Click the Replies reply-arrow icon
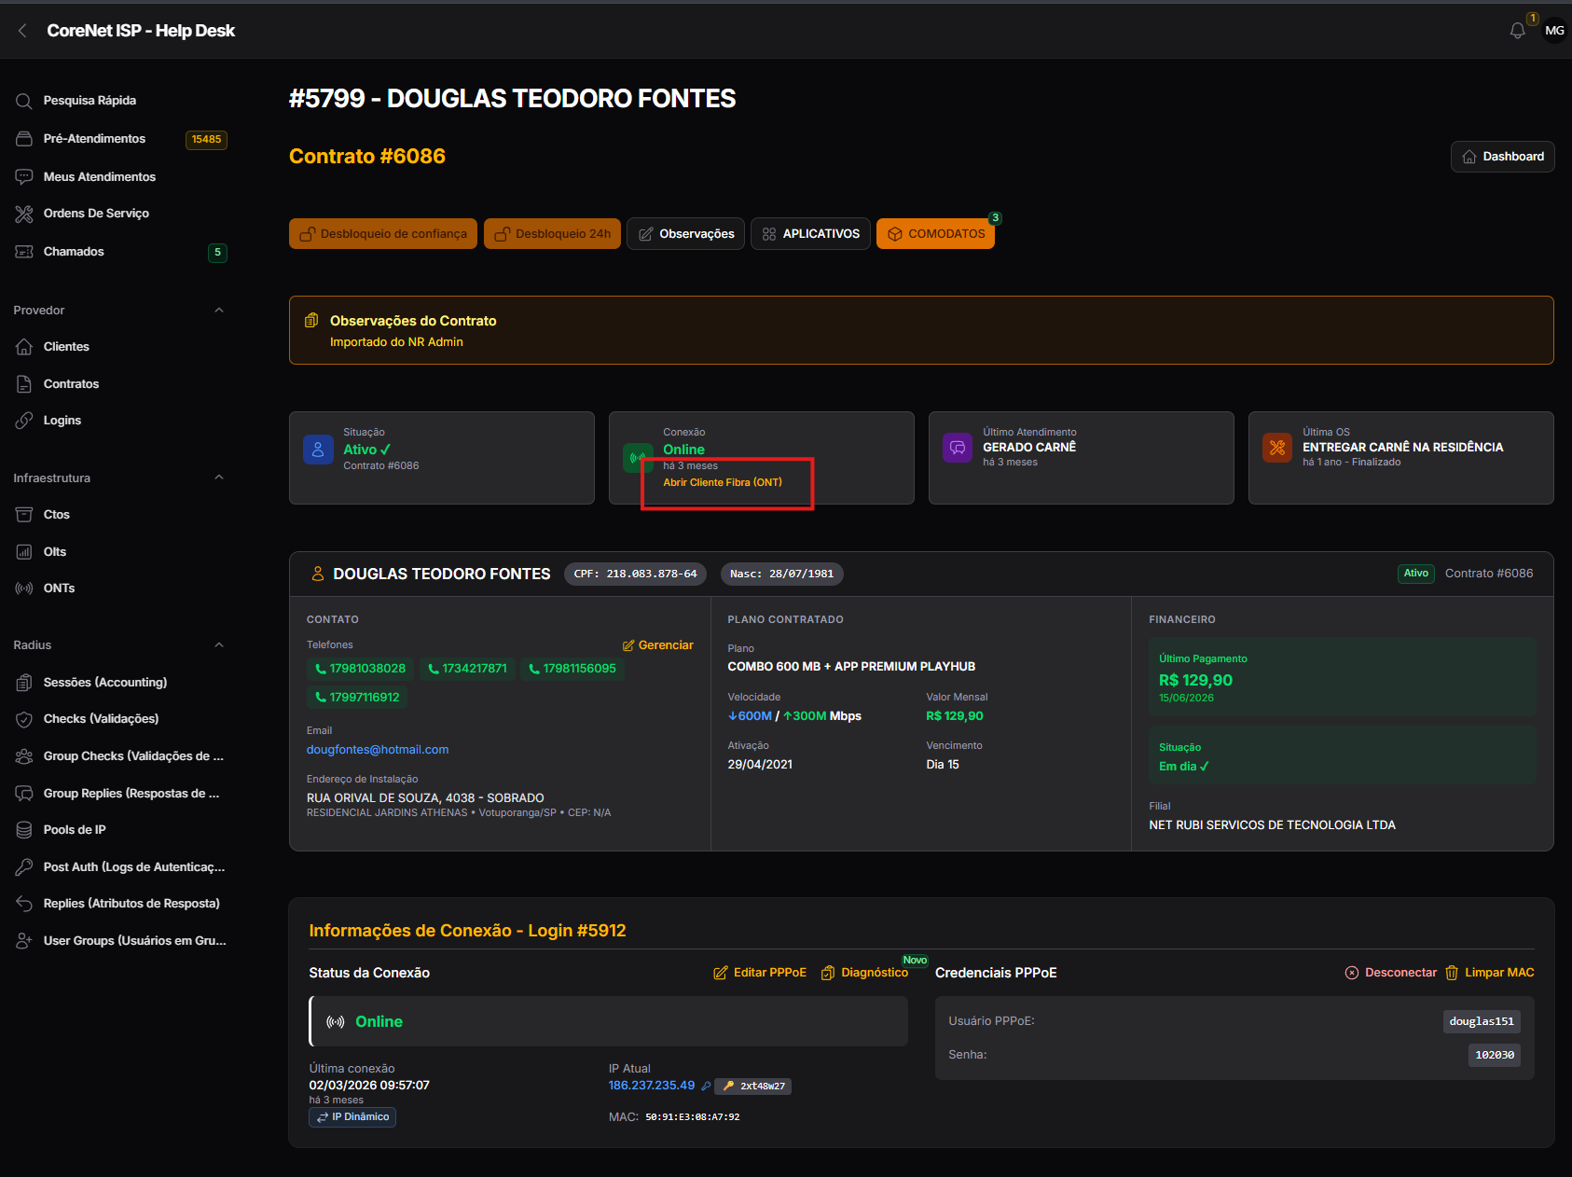 point(24,904)
